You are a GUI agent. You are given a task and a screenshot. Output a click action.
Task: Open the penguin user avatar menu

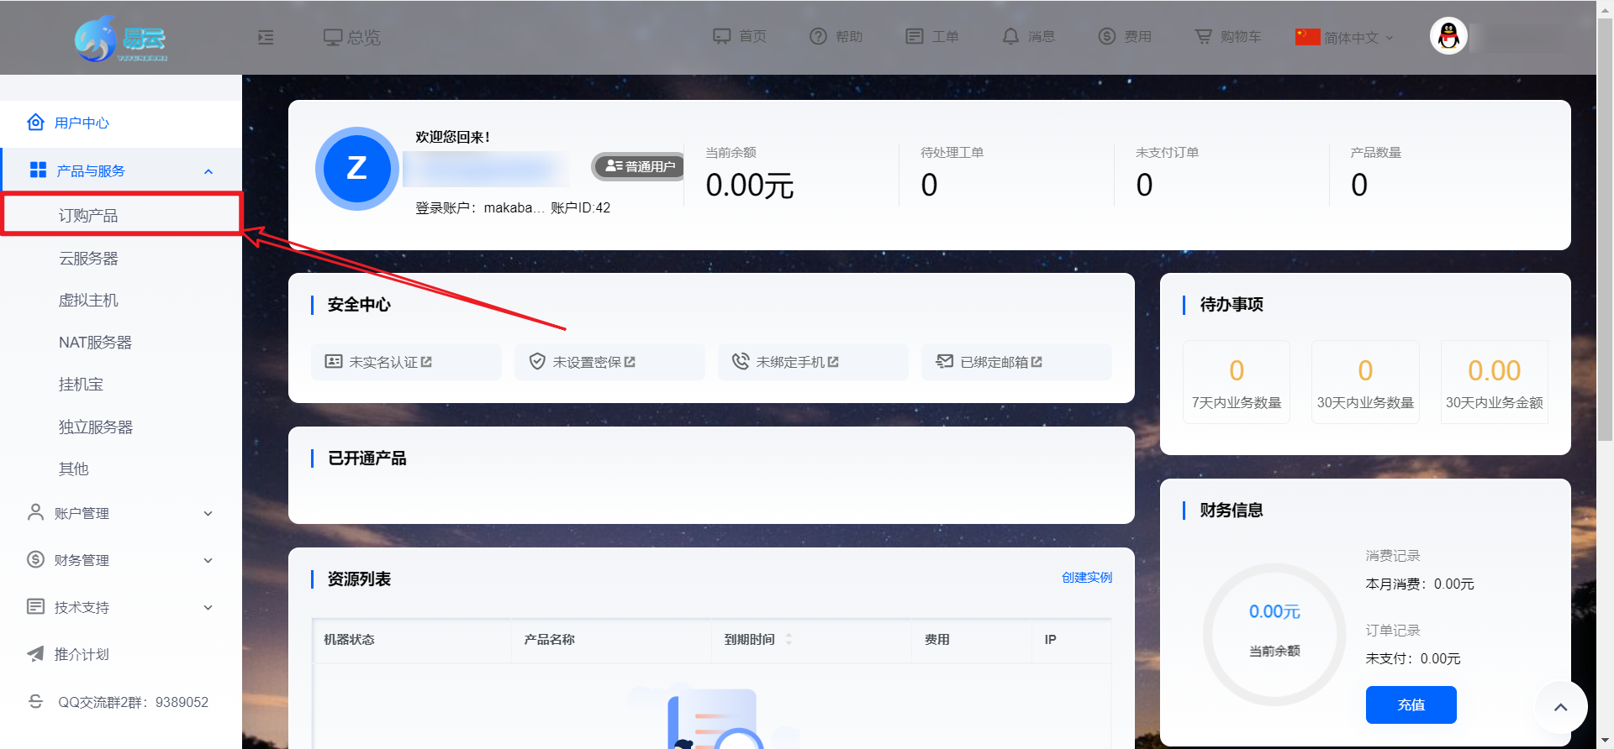click(x=1448, y=36)
